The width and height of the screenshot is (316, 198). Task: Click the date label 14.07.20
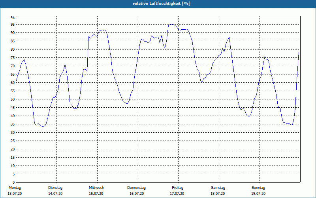tap(55, 194)
